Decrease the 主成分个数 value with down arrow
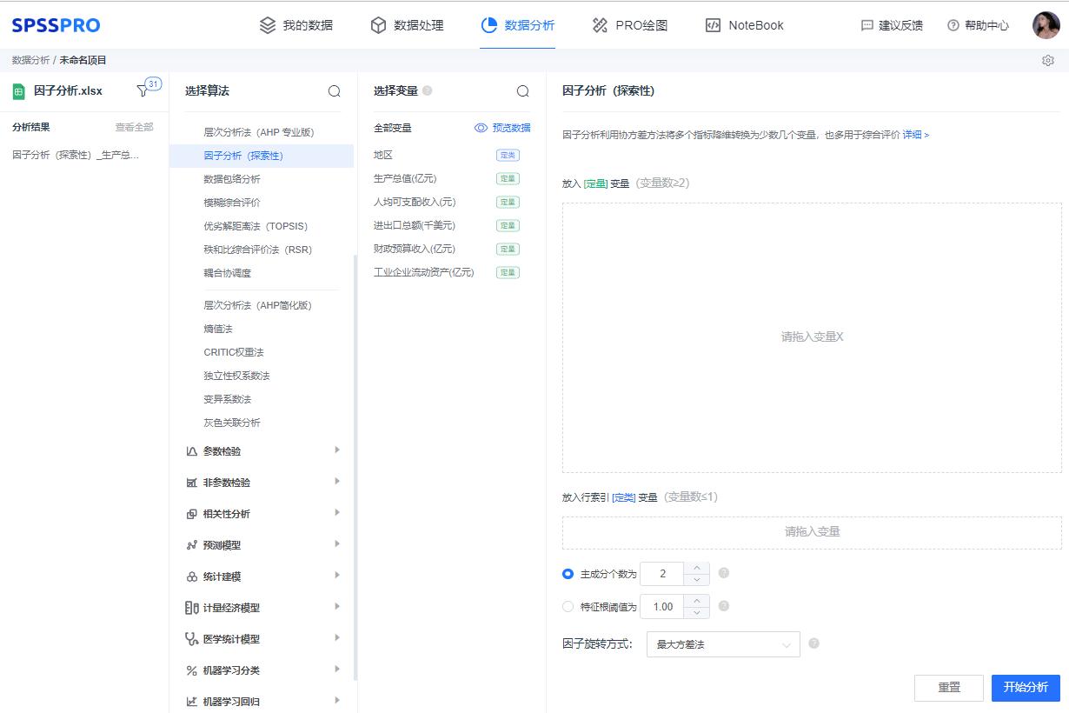1069x713 pixels. tap(696, 580)
